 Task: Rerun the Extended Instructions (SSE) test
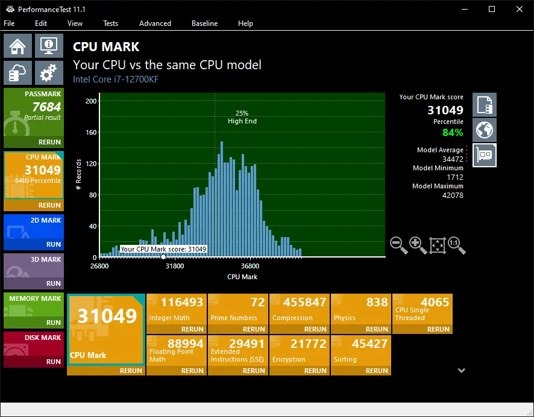point(254,371)
